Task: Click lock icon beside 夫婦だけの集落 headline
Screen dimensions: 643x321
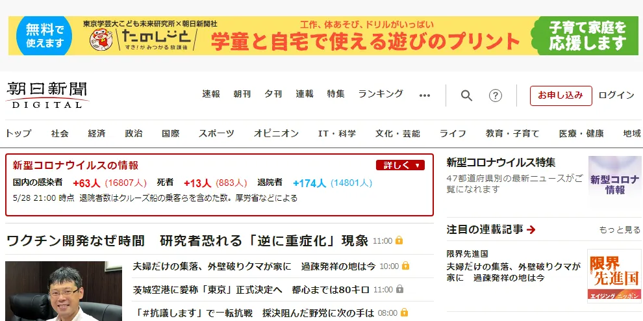Action: 405,266
